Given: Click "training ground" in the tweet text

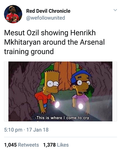Looking at the screenshot, I should [29, 52].
